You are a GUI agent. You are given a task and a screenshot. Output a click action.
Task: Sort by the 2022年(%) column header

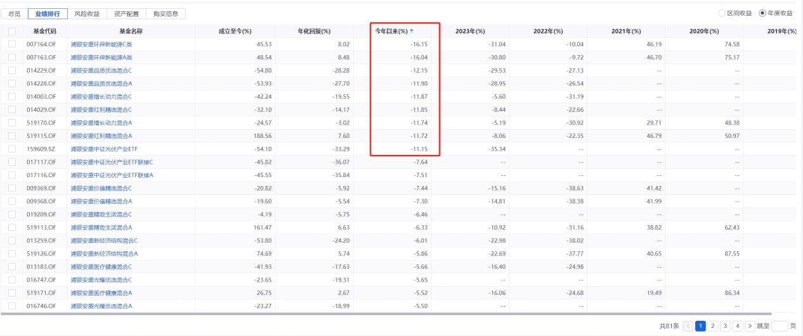pyautogui.click(x=548, y=31)
